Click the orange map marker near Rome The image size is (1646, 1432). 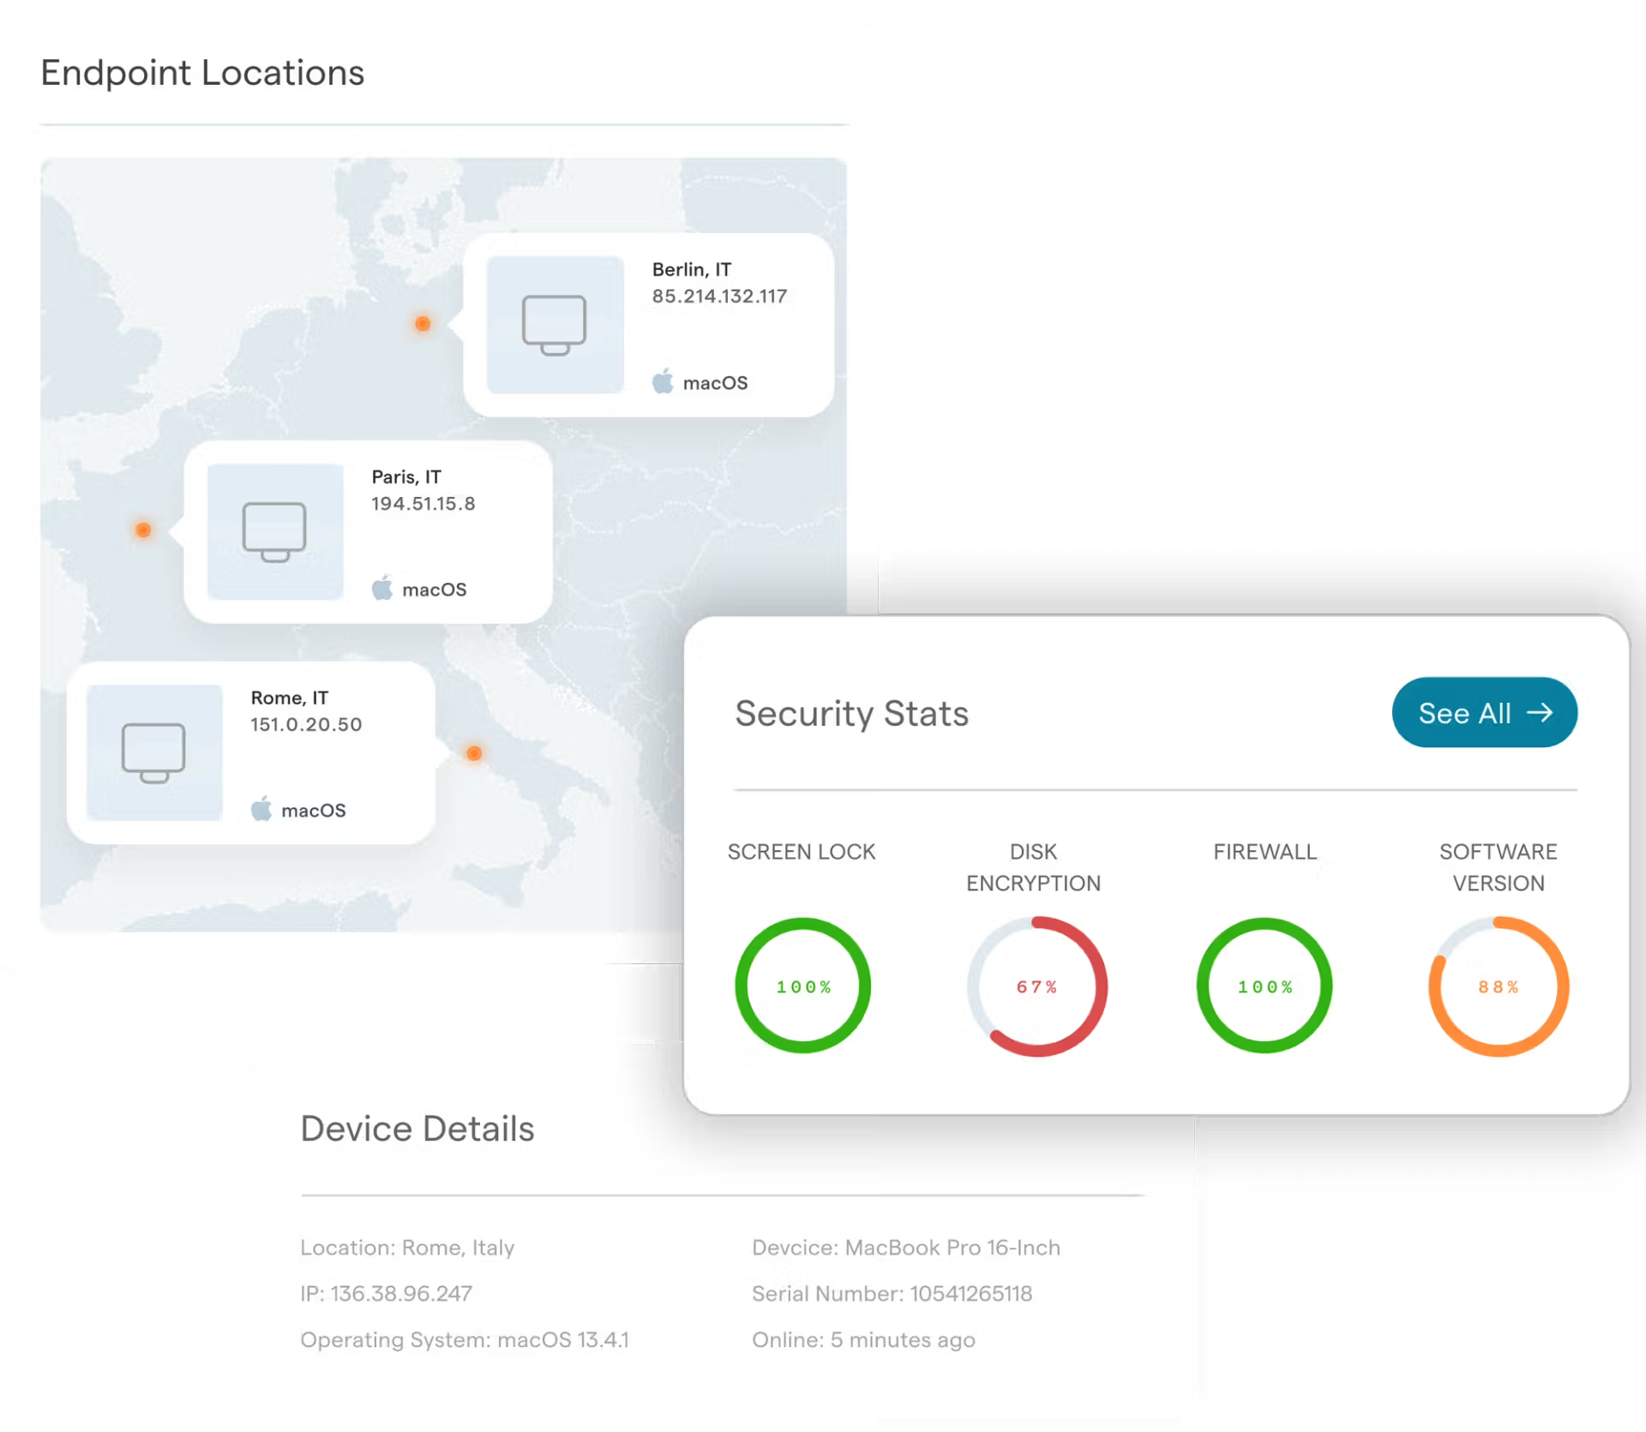(x=474, y=753)
